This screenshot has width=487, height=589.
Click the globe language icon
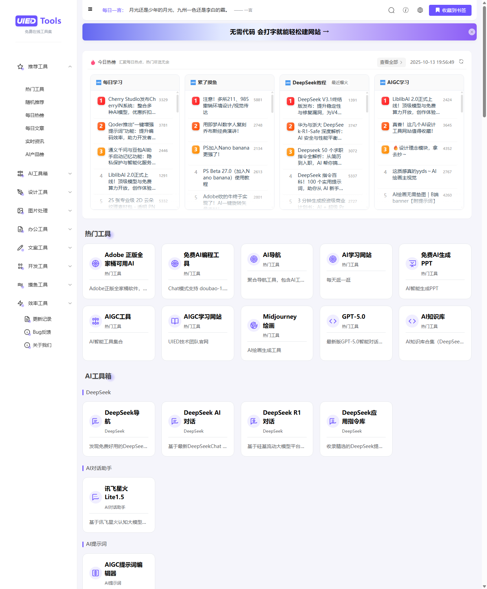420,10
